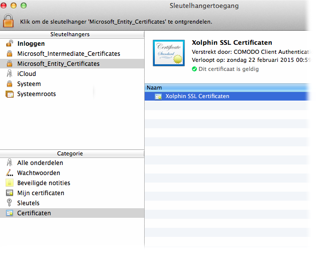Click the certificate icon beside Certificaten category

click(x=10, y=213)
